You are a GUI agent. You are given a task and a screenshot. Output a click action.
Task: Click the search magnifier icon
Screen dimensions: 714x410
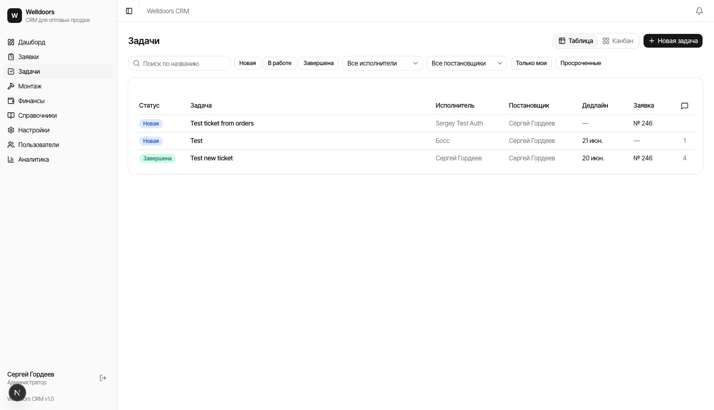(136, 63)
